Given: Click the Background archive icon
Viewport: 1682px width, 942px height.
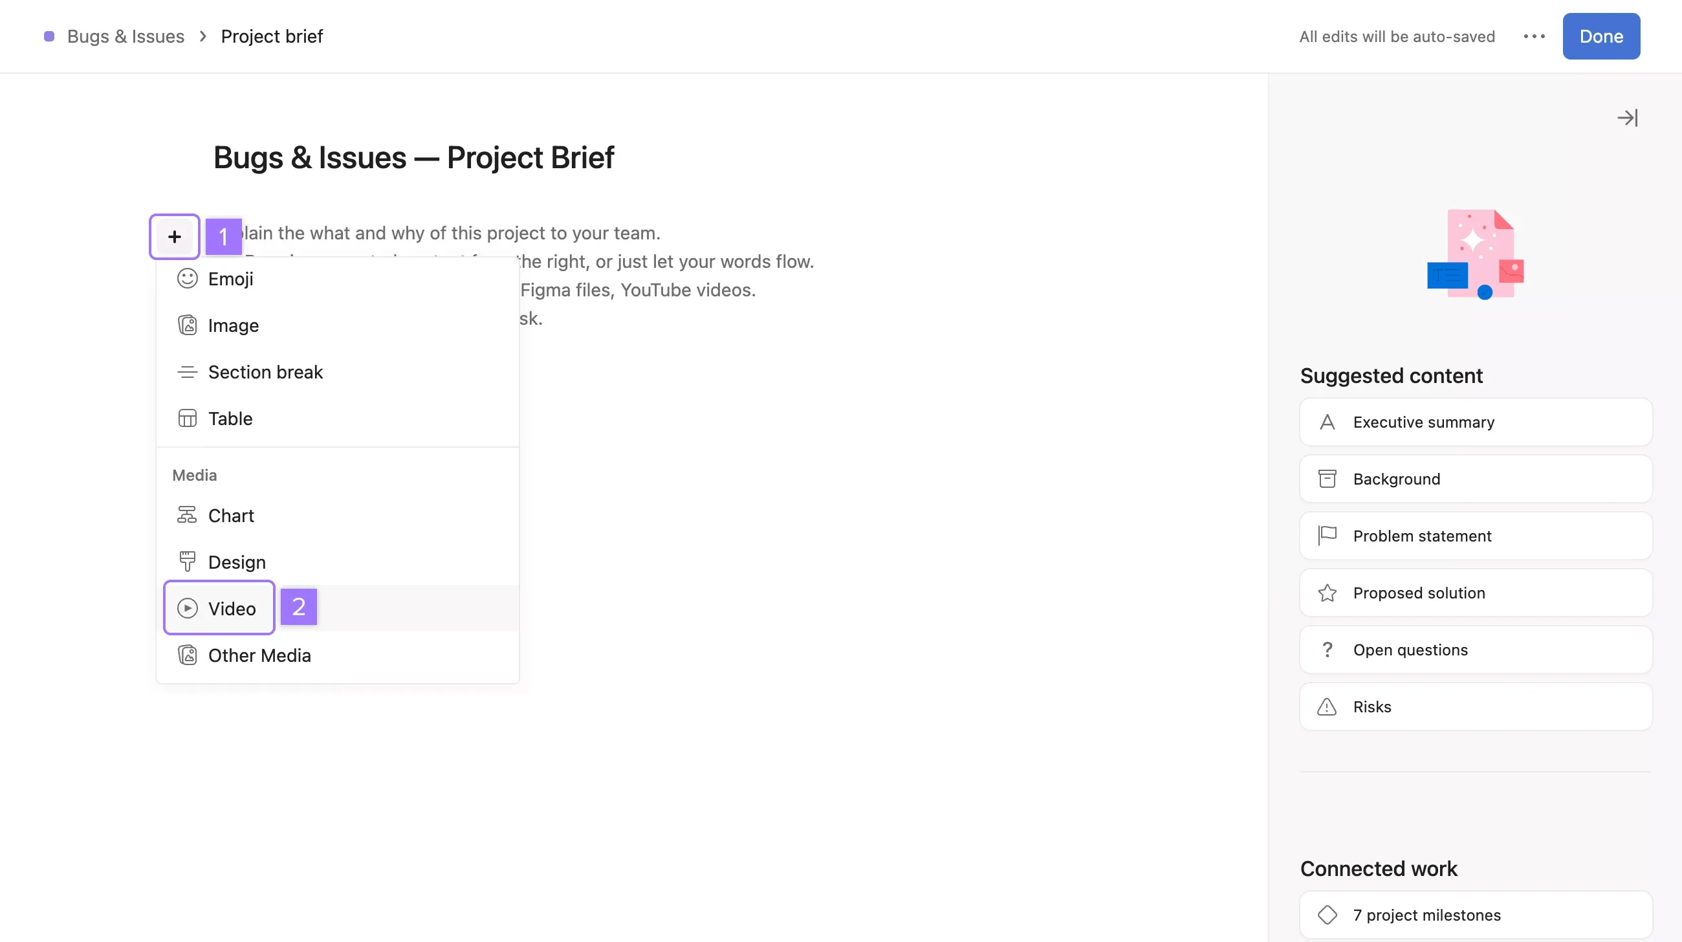Looking at the screenshot, I should click(1327, 479).
